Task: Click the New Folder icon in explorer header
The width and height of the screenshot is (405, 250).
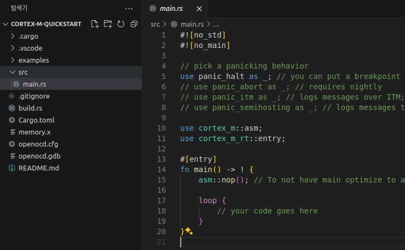Action: pyautogui.click(x=108, y=24)
